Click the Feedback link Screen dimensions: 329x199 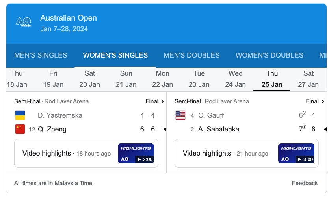coord(305,183)
